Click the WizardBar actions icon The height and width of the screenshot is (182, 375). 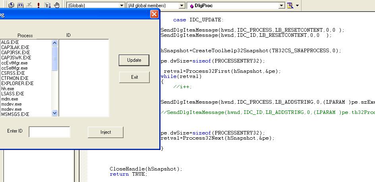[290, 5]
